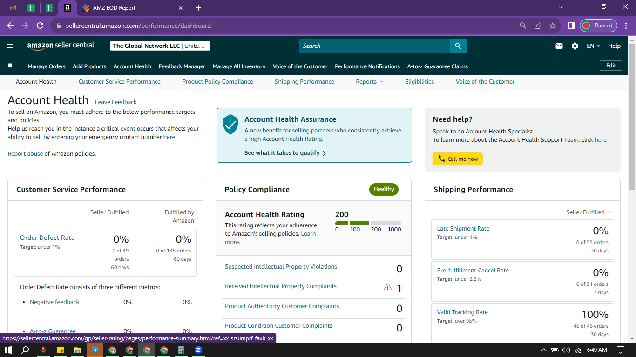Expand the Reports dropdown menu
This screenshot has width=636, height=357.
(370, 82)
